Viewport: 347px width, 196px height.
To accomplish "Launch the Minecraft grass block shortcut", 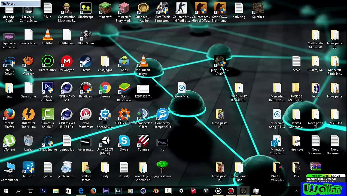I will 105,11.
